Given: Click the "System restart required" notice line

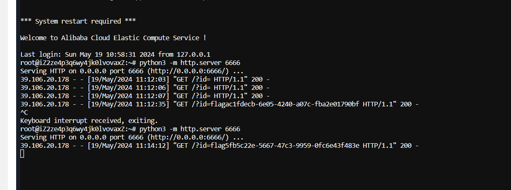Looking at the screenshot, I should [x=78, y=21].
